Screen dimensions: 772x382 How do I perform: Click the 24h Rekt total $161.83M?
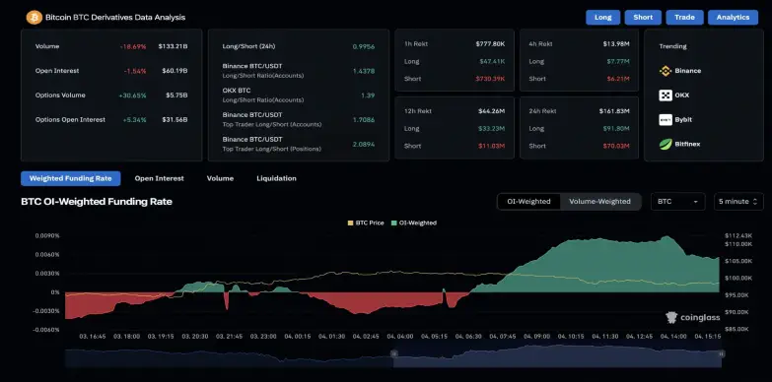(x=614, y=111)
